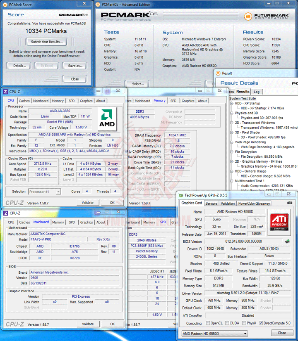Image resolution: width=298 pixels, height=341 pixels.
Task: Open the AMD Radeon HD 6550D dropdown
Action: coord(215,334)
